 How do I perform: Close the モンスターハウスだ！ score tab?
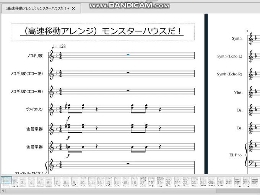pos(73,8)
